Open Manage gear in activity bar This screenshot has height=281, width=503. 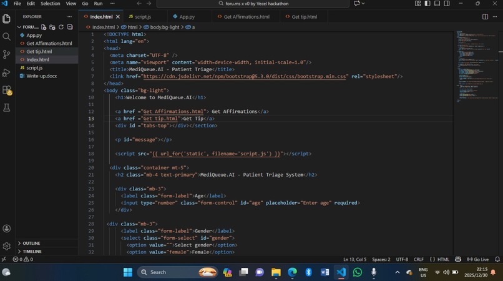pyautogui.click(x=6, y=246)
